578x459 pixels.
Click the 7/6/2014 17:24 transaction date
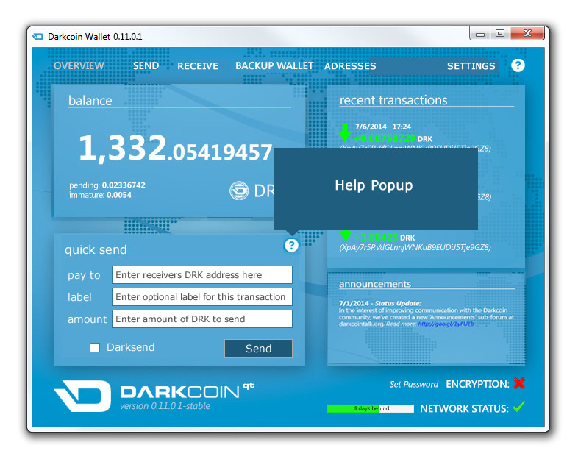382,127
